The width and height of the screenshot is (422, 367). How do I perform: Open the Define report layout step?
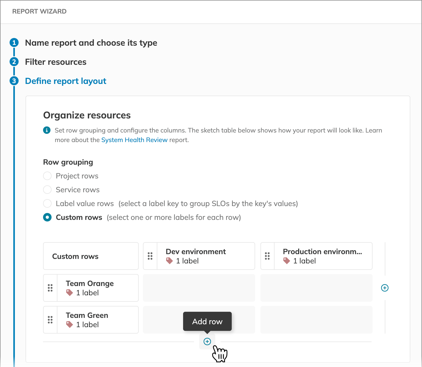pos(65,81)
